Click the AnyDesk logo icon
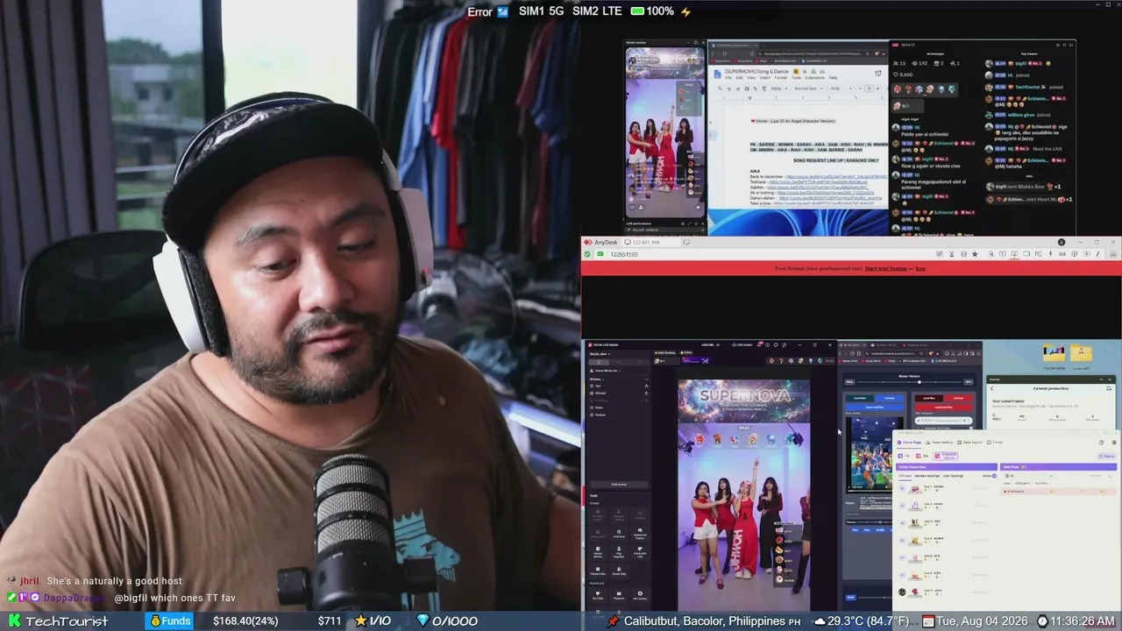This screenshot has height=631, width=1122. click(589, 242)
